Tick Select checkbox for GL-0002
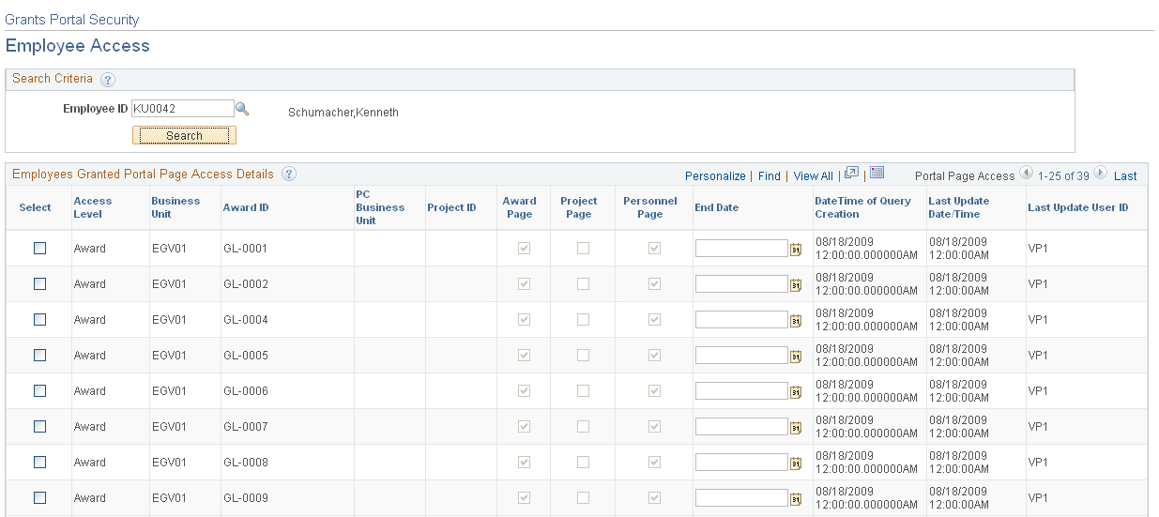The image size is (1159, 517). pos(39,283)
